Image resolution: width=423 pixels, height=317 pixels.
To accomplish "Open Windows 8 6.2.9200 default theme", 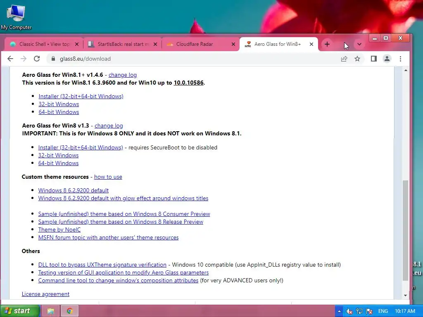I will (x=74, y=190).
